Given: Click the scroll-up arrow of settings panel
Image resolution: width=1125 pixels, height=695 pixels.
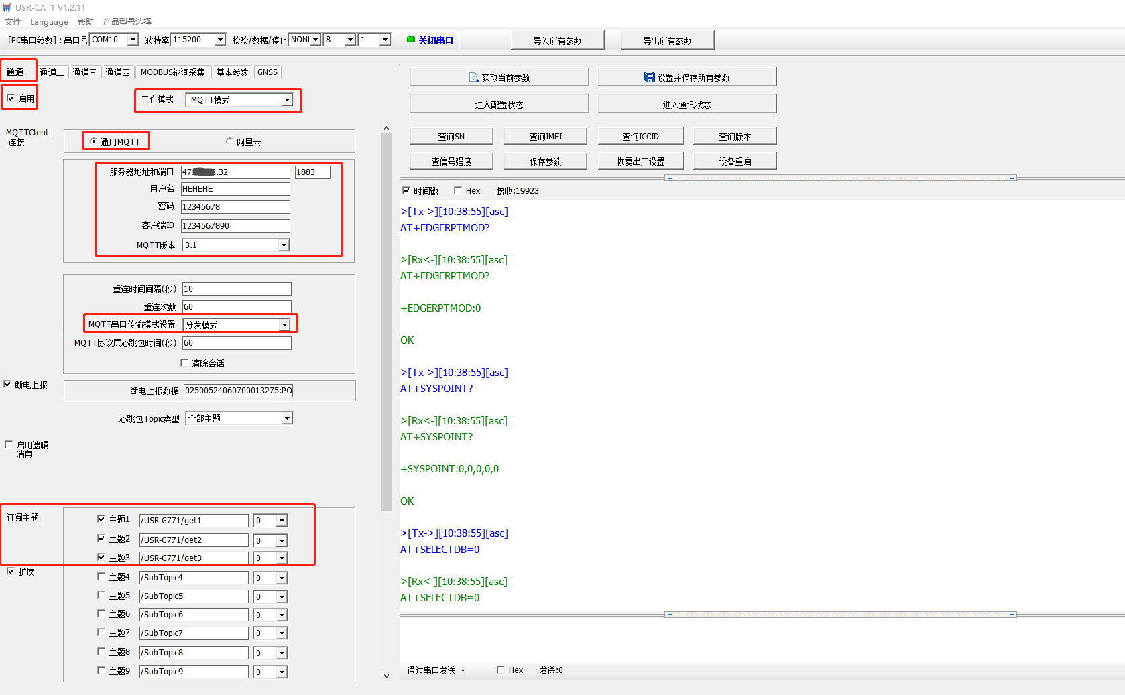Looking at the screenshot, I should tap(386, 128).
